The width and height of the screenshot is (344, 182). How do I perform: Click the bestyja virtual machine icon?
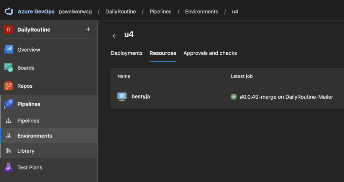[122, 97]
